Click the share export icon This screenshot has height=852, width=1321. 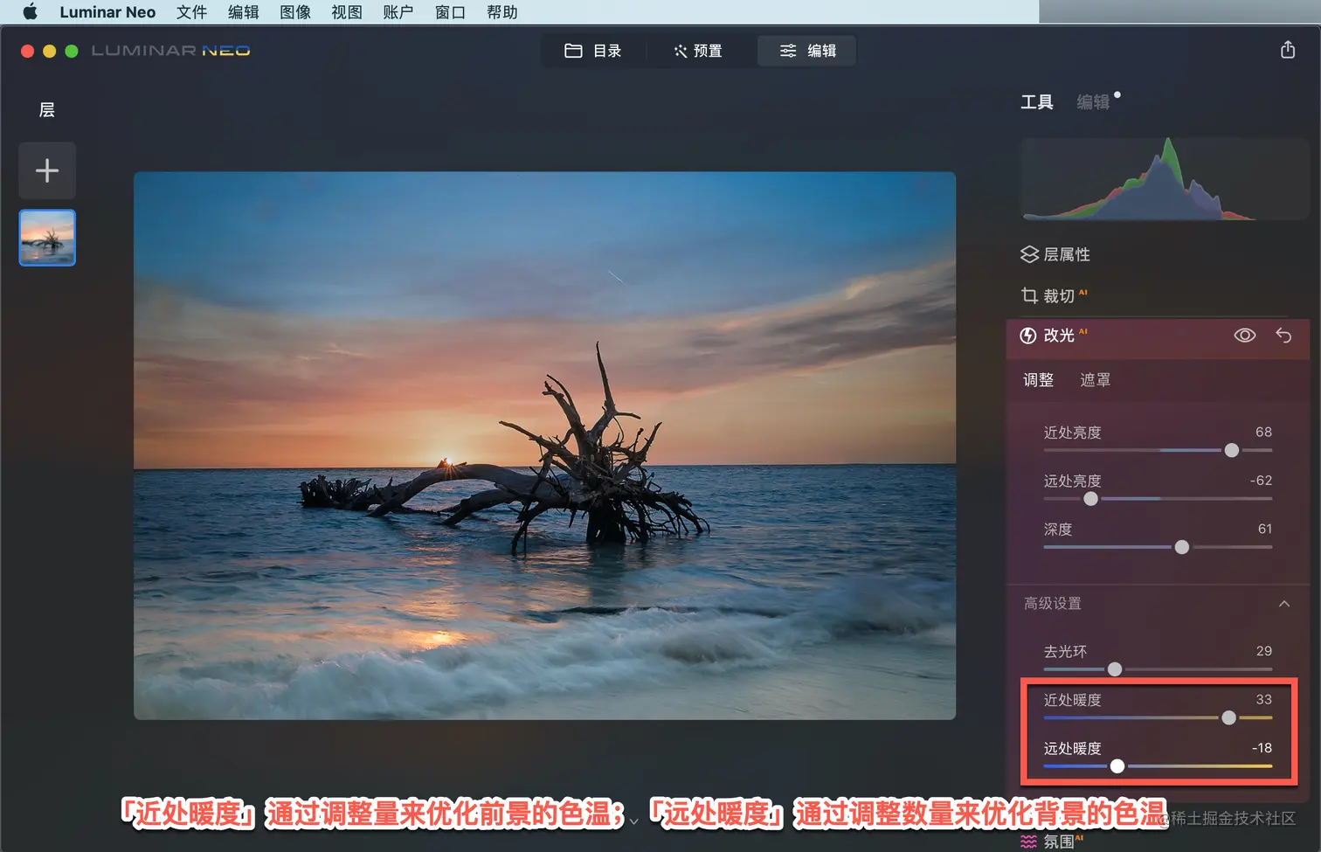tap(1288, 50)
